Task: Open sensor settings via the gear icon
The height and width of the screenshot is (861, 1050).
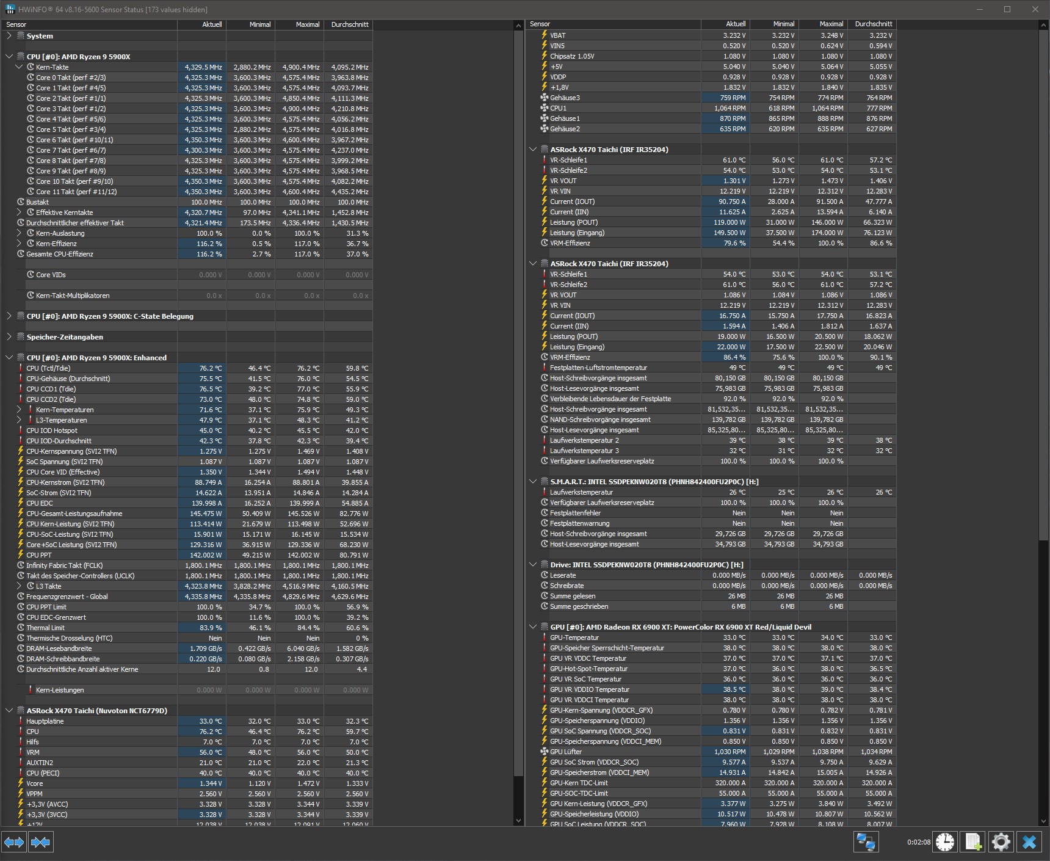Action: pyautogui.click(x=1001, y=842)
